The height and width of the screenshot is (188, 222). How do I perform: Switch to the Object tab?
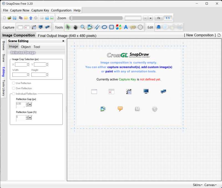pyautogui.click(x=26, y=47)
